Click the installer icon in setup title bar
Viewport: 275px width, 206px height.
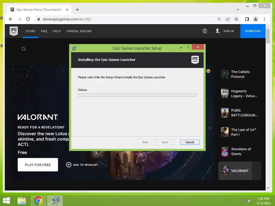74,48
